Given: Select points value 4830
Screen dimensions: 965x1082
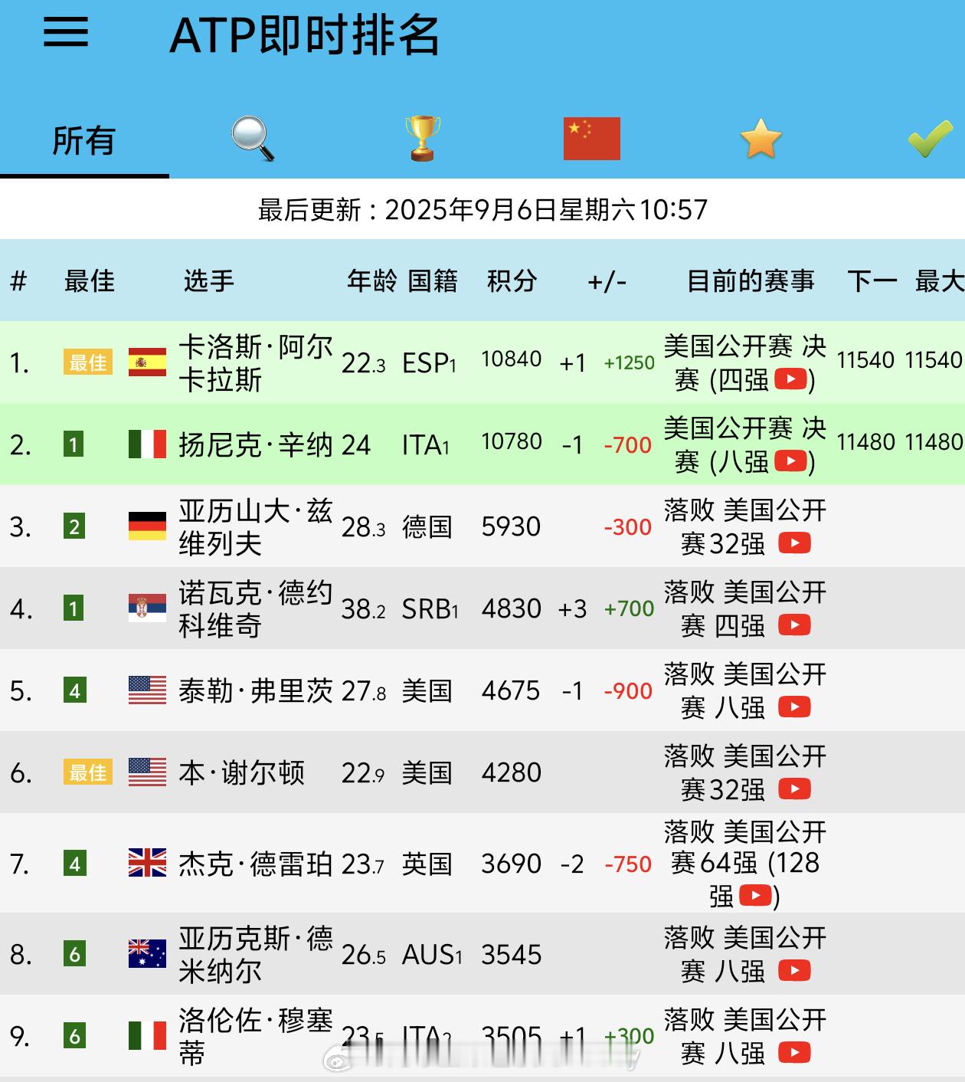Looking at the screenshot, I should [x=512, y=608].
